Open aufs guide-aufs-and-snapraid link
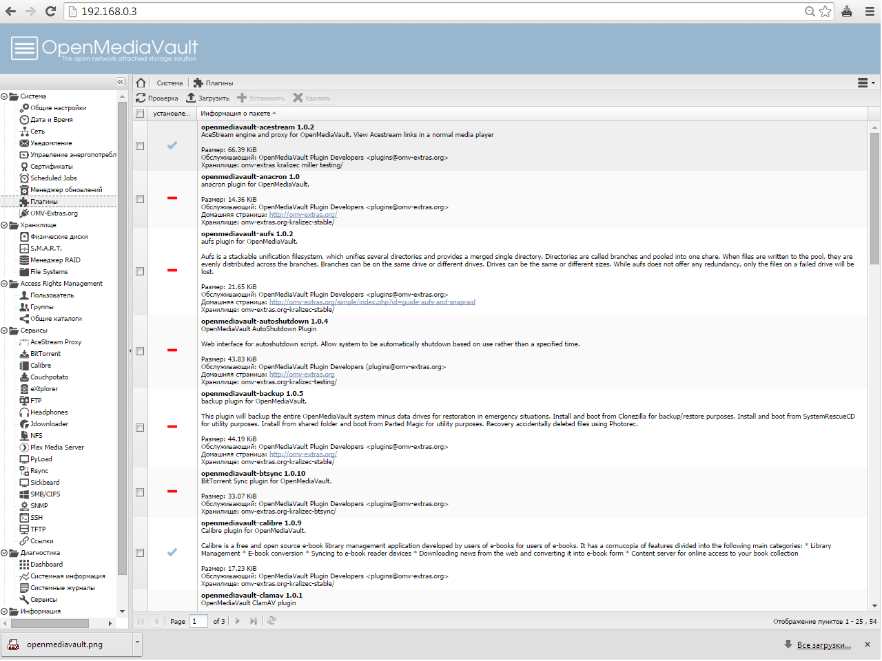 372,302
